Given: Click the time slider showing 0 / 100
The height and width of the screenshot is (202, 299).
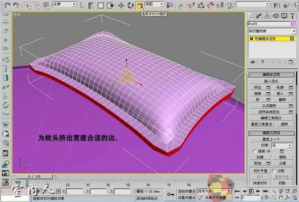Looking at the screenshot, I should coord(34,176).
